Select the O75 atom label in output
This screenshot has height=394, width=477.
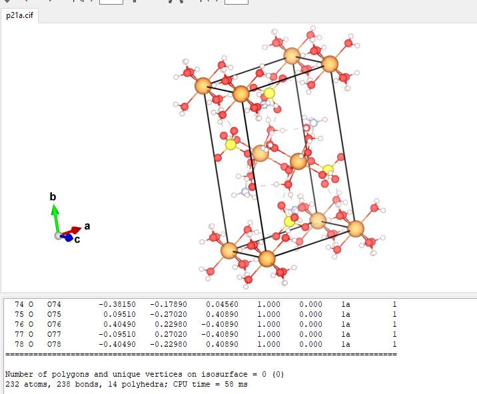point(54,314)
